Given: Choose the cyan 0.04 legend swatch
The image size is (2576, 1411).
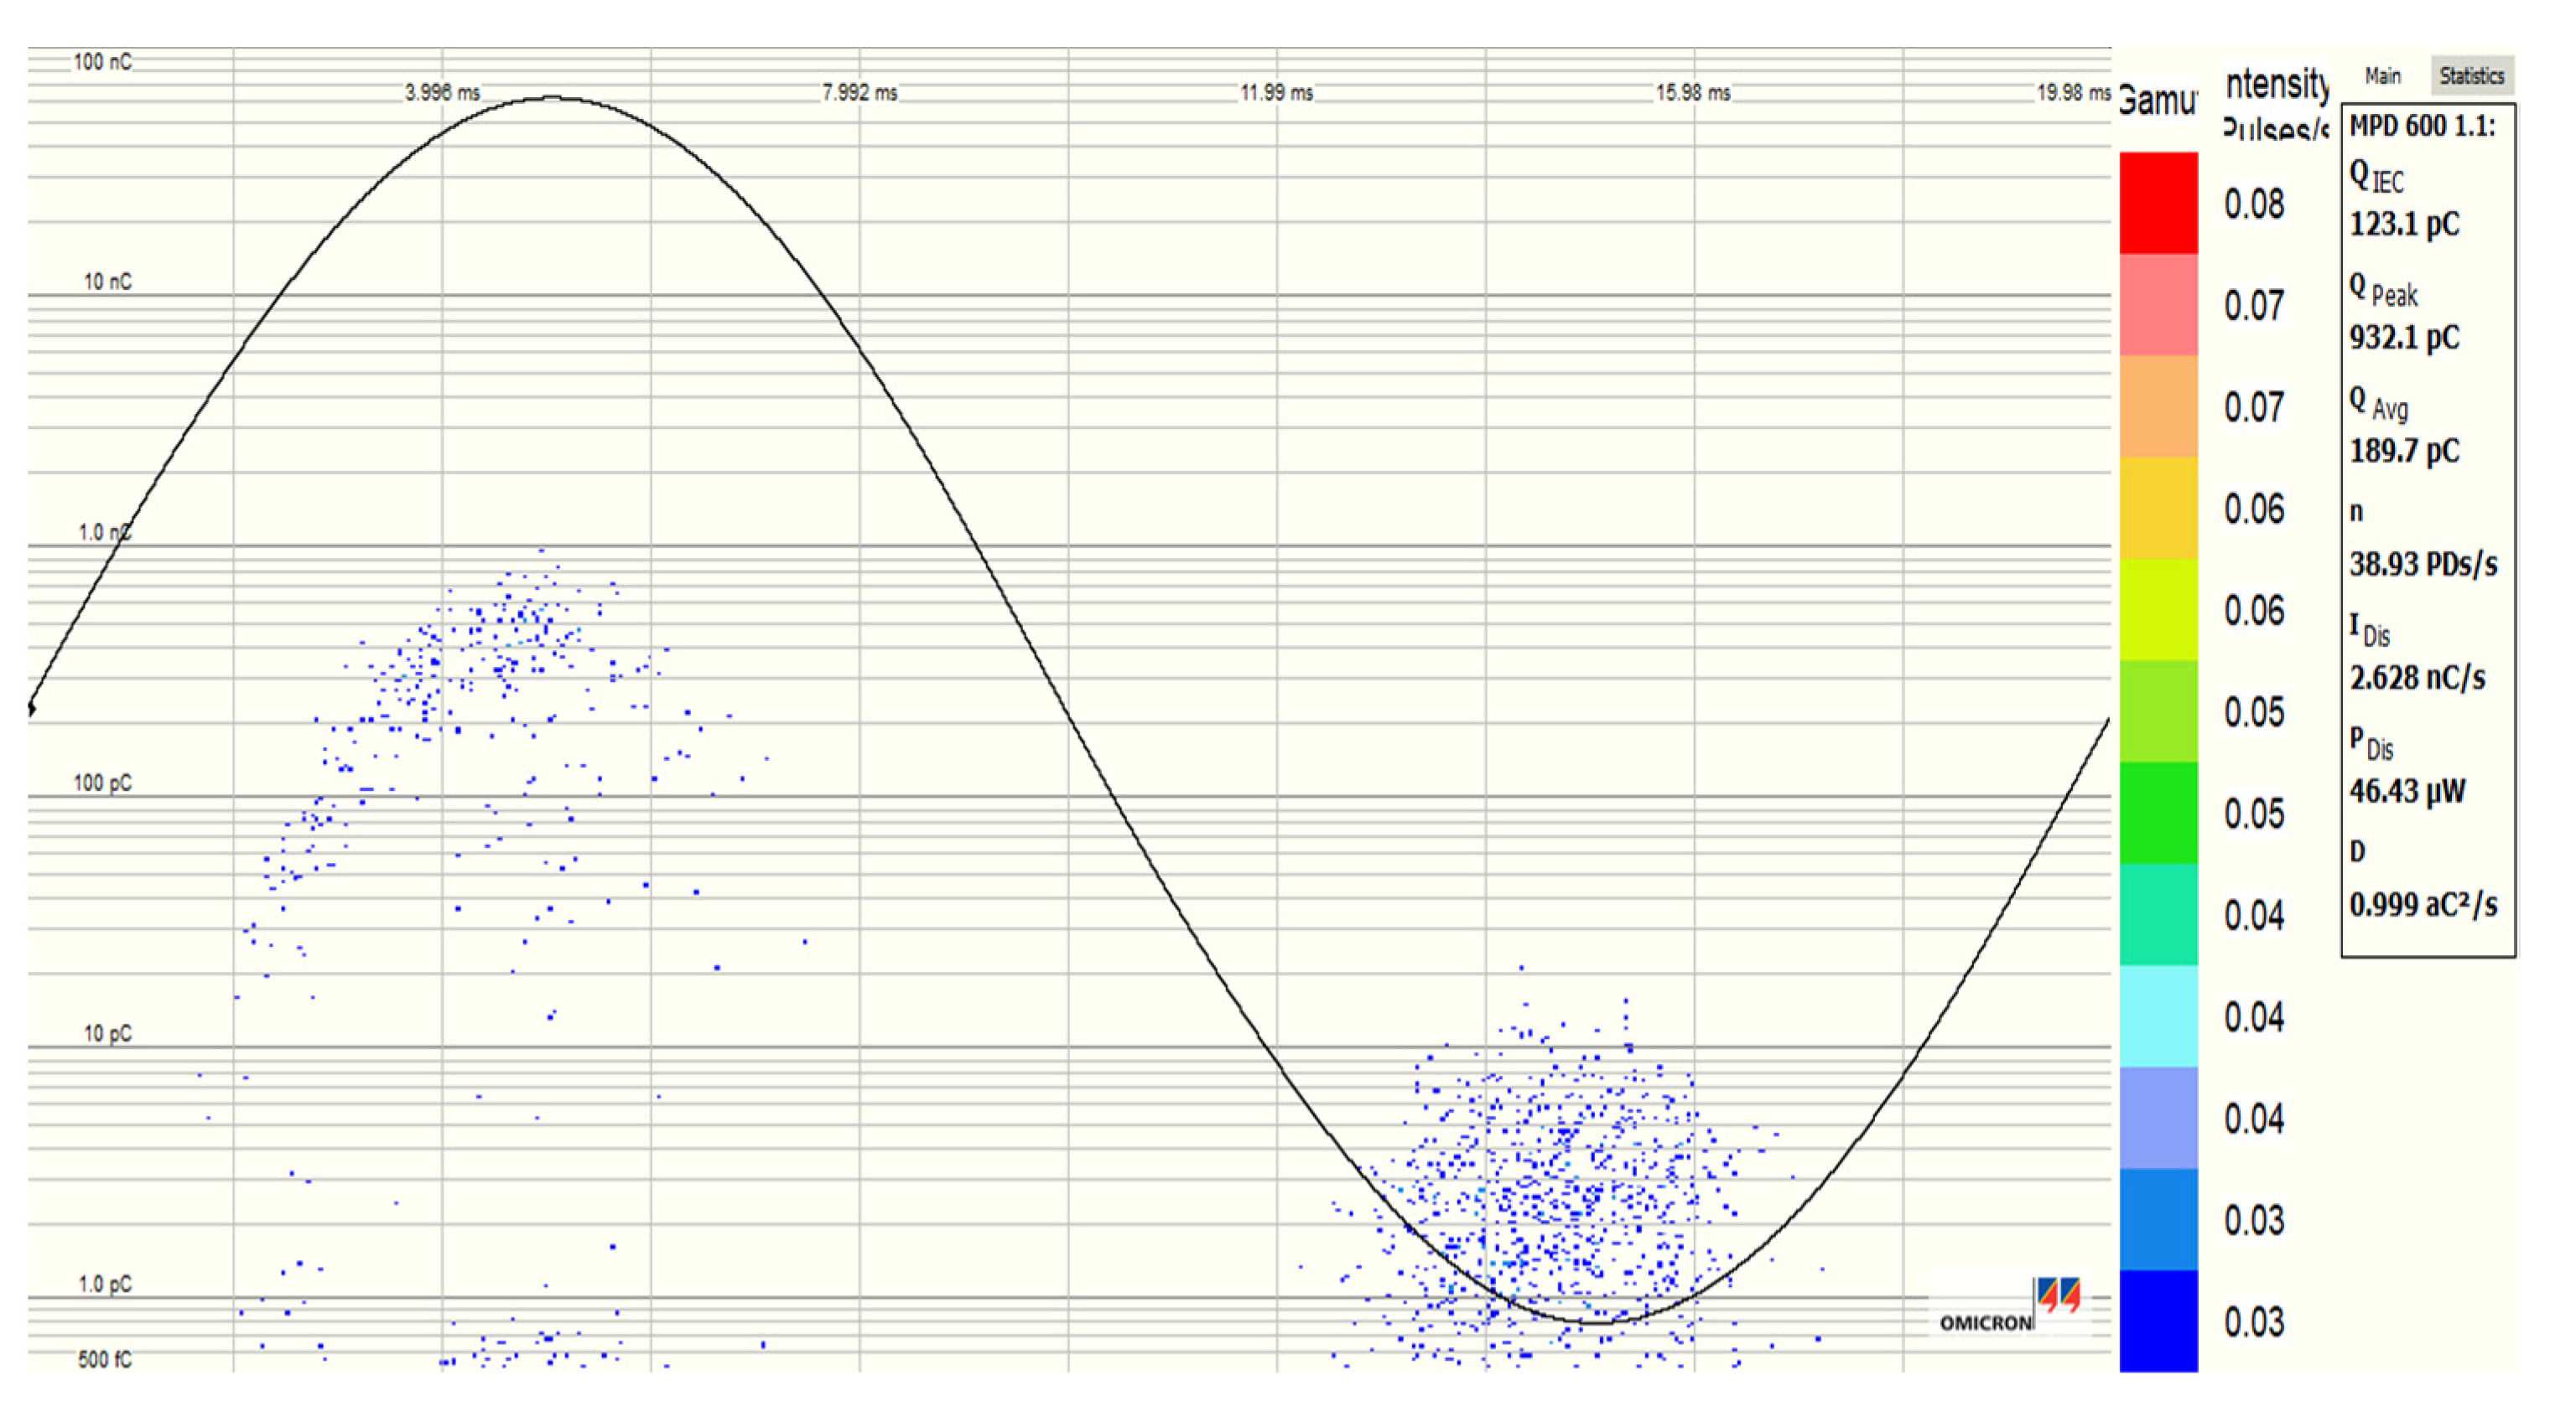Looking at the screenshot, I should pos(2158,1016).
